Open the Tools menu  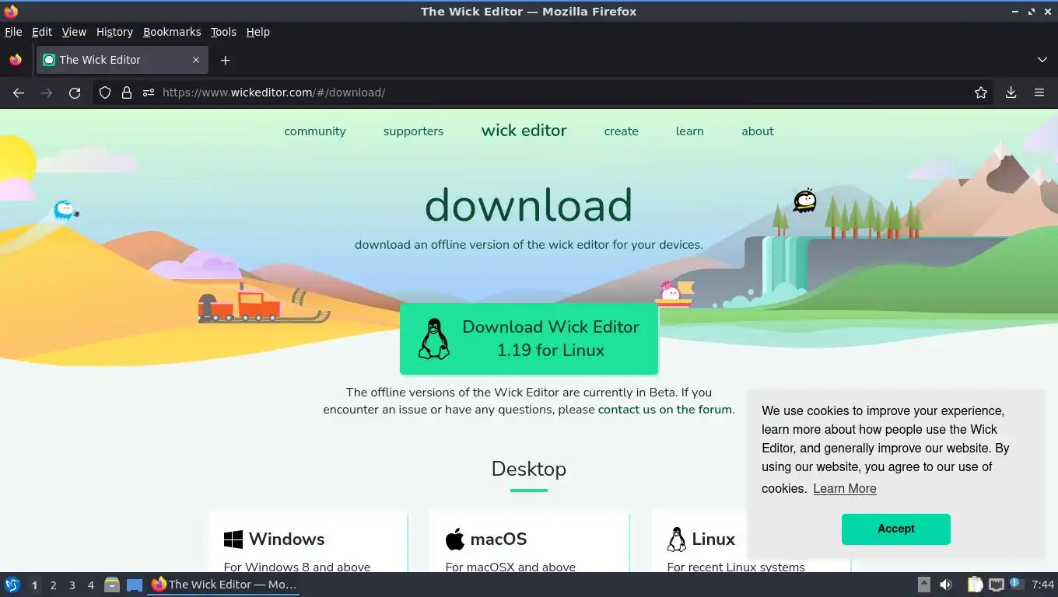point(223,32)
